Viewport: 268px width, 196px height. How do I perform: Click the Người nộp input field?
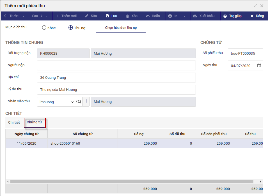116,65
